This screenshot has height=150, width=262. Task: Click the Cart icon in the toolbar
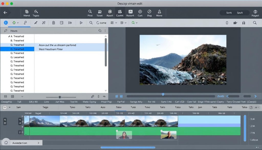click(x=140, y=12)
